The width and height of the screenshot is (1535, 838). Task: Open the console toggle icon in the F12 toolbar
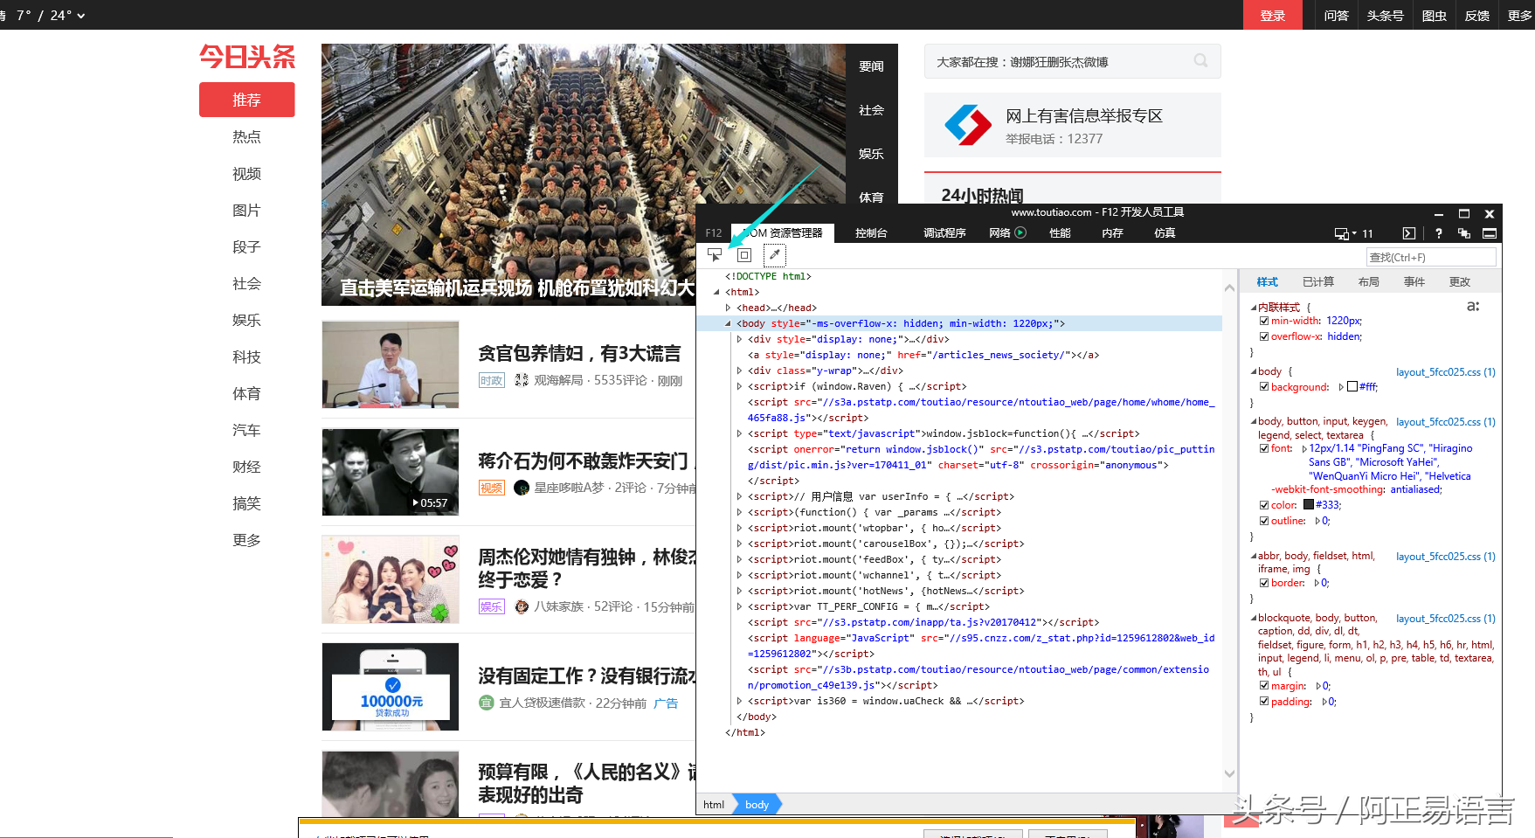coord(1408,233)
